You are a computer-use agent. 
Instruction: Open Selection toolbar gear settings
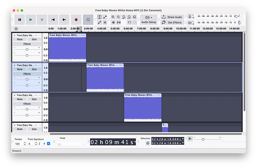coord(148,143)
